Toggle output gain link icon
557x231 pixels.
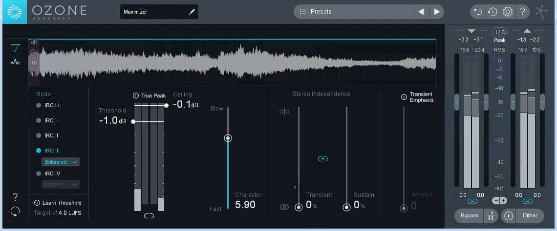pyautogui.click(x=528, y=201)
